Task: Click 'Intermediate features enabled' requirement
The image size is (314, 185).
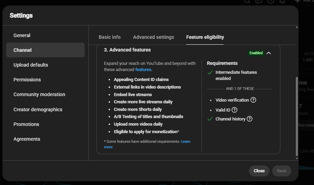Action: [236, 76]
